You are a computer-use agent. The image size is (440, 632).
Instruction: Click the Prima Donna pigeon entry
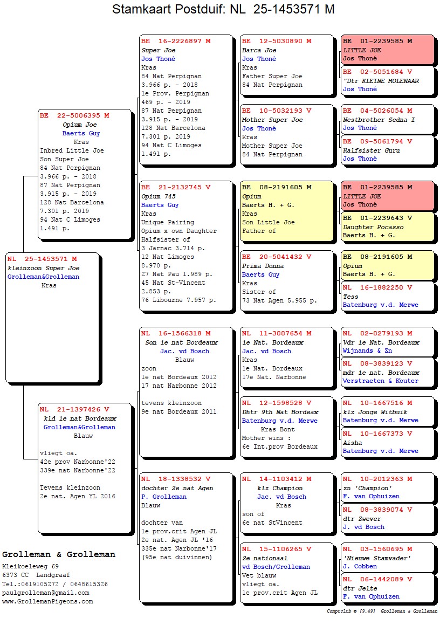click(x=287, y=280)
